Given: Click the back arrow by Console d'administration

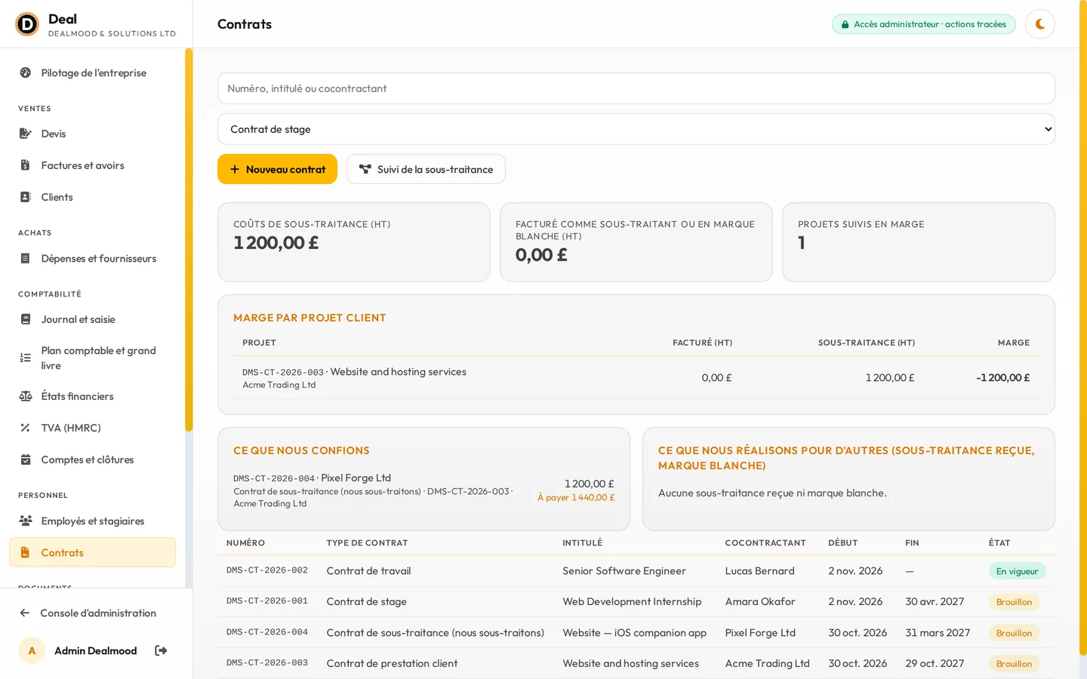Looking at the screenshot, I should pyautogui.click(x=25, y=613).
